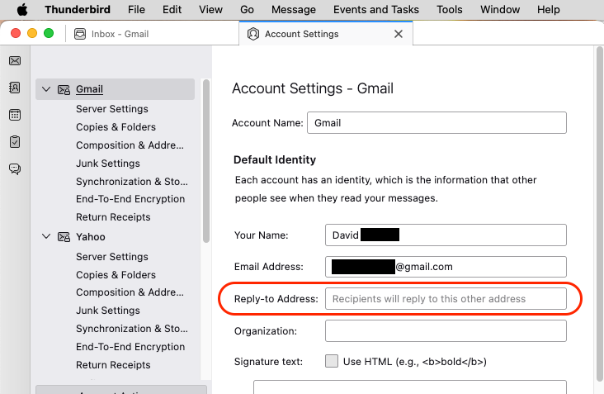Collapse the Gmail account tree
This screenshot has width=604, height=394.
(46, 89)
